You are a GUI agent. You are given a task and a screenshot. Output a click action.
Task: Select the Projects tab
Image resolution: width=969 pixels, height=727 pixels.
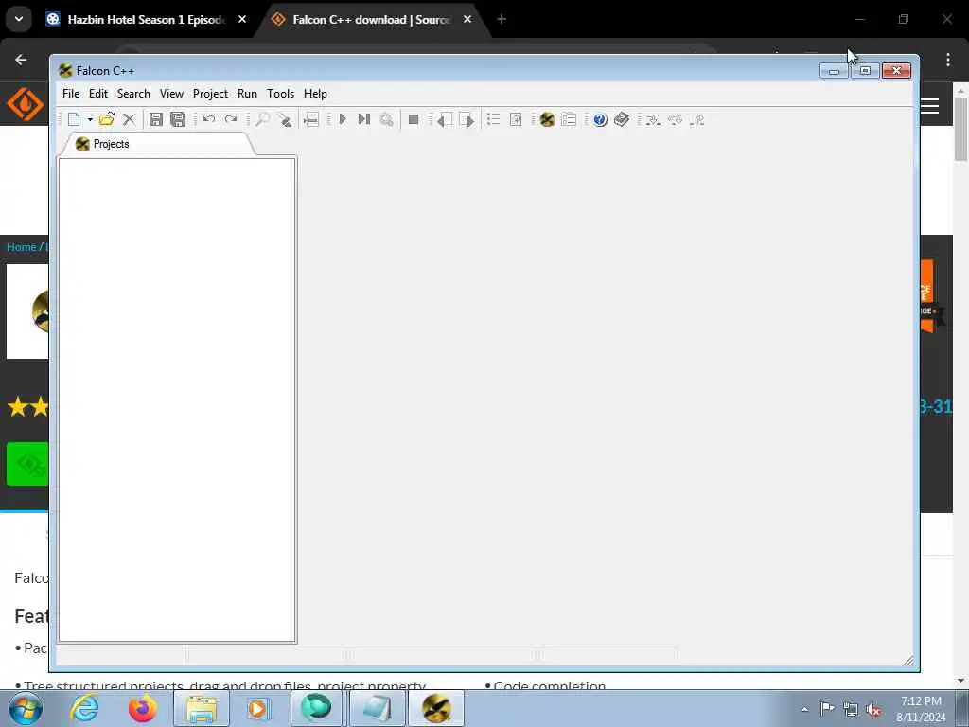[158, 144]
